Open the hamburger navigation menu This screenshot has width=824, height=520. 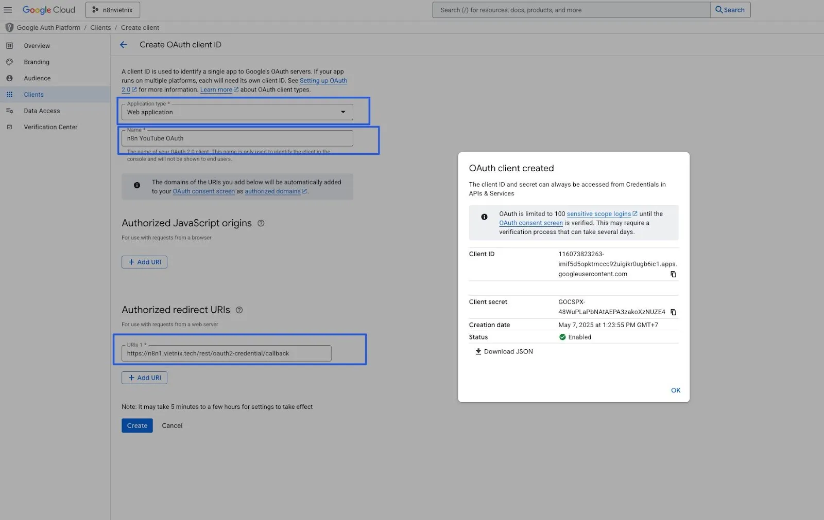[x=8, y=10]
